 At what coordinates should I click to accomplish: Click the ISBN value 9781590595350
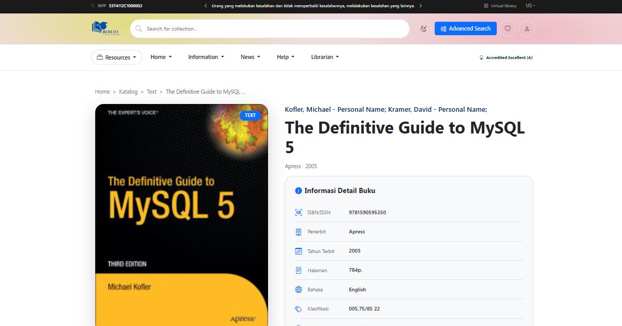(x=367, y=212)
